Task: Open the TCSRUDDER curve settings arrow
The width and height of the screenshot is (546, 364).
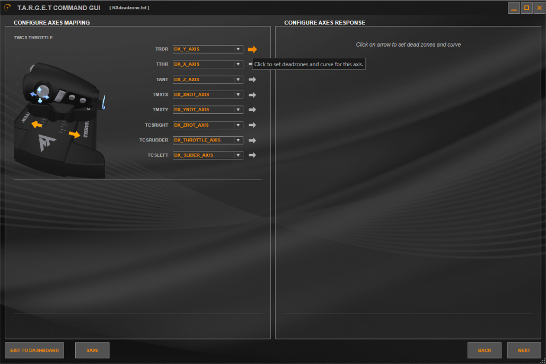Action: coord(252,140)
